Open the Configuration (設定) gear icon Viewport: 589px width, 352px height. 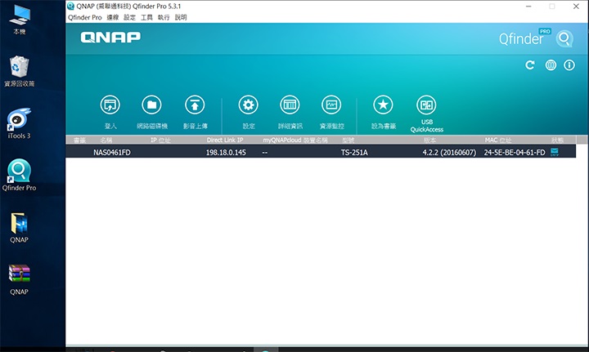tap(249, 105)
